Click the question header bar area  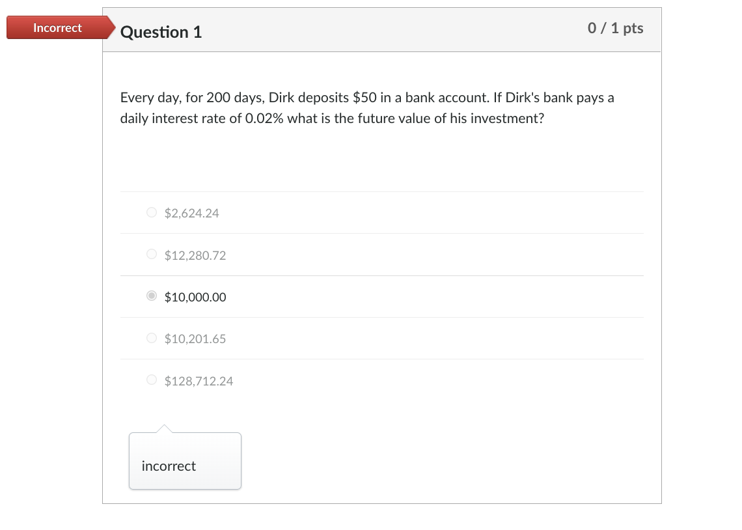click(x=382, y=29)
